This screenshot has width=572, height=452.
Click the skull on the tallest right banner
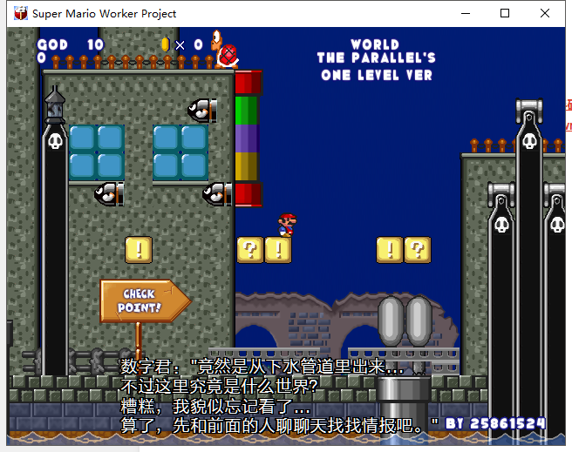pyautogui.click(x=529, y=141)
